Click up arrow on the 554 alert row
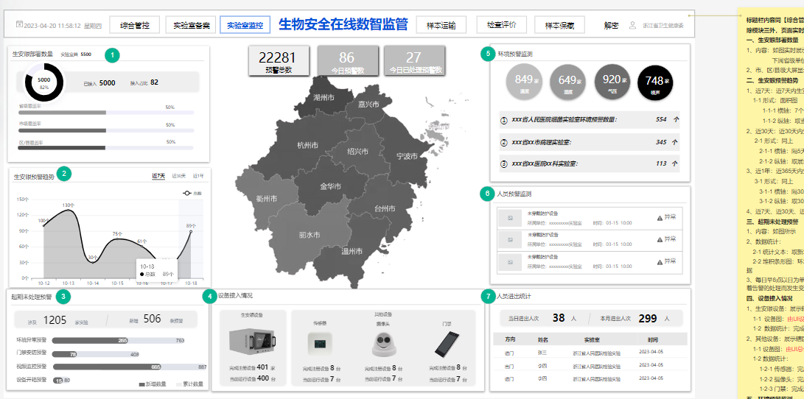The image size is (804, 399). coord(676,119)
